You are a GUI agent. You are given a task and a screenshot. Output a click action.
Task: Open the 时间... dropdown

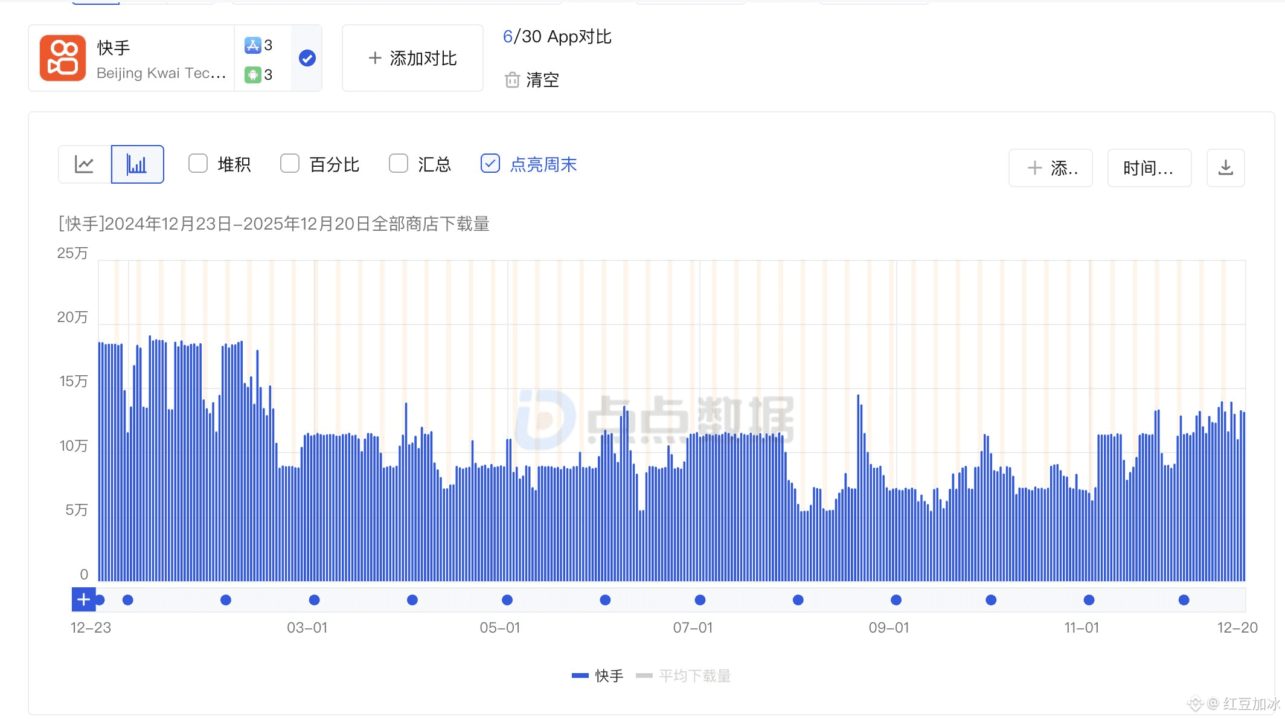(1149, 167)
